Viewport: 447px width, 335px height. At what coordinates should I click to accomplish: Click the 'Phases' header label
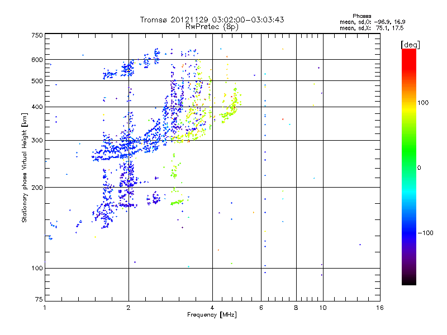(x=362, y=16)
